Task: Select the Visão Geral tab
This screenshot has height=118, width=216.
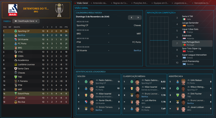Action: 82,3
